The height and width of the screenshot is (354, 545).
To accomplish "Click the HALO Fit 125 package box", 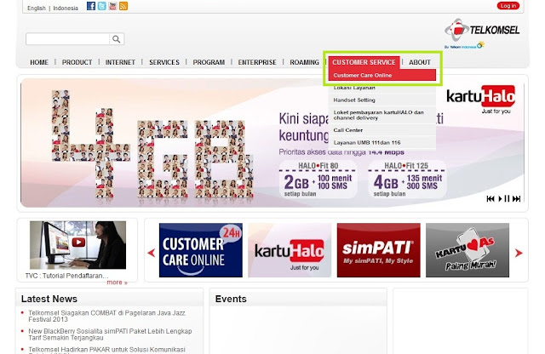I will pos(407,180).
